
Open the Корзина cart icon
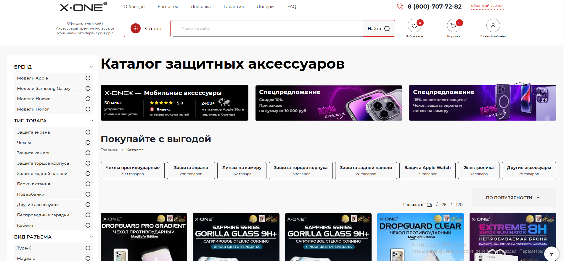point(454,26)
